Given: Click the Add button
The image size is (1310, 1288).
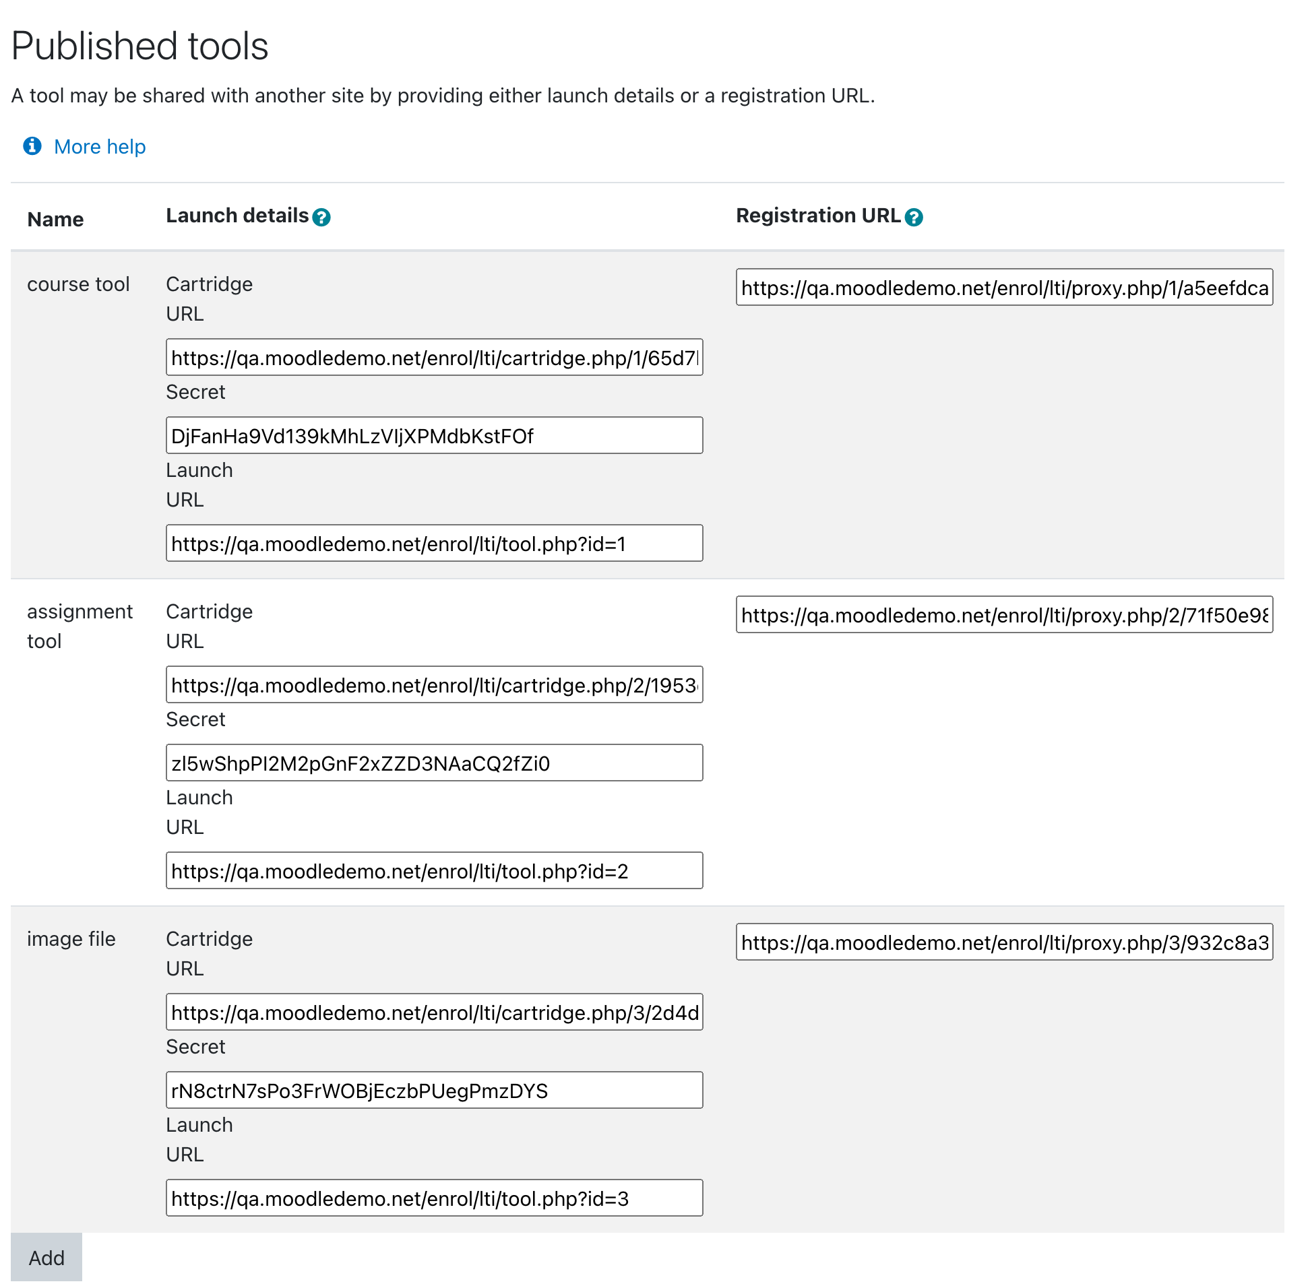Looking at the screenshot, I should [46, 1258].
